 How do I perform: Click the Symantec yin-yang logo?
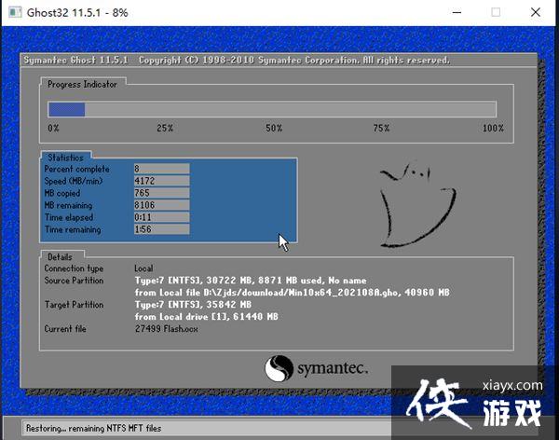click(x=279, y=368)
